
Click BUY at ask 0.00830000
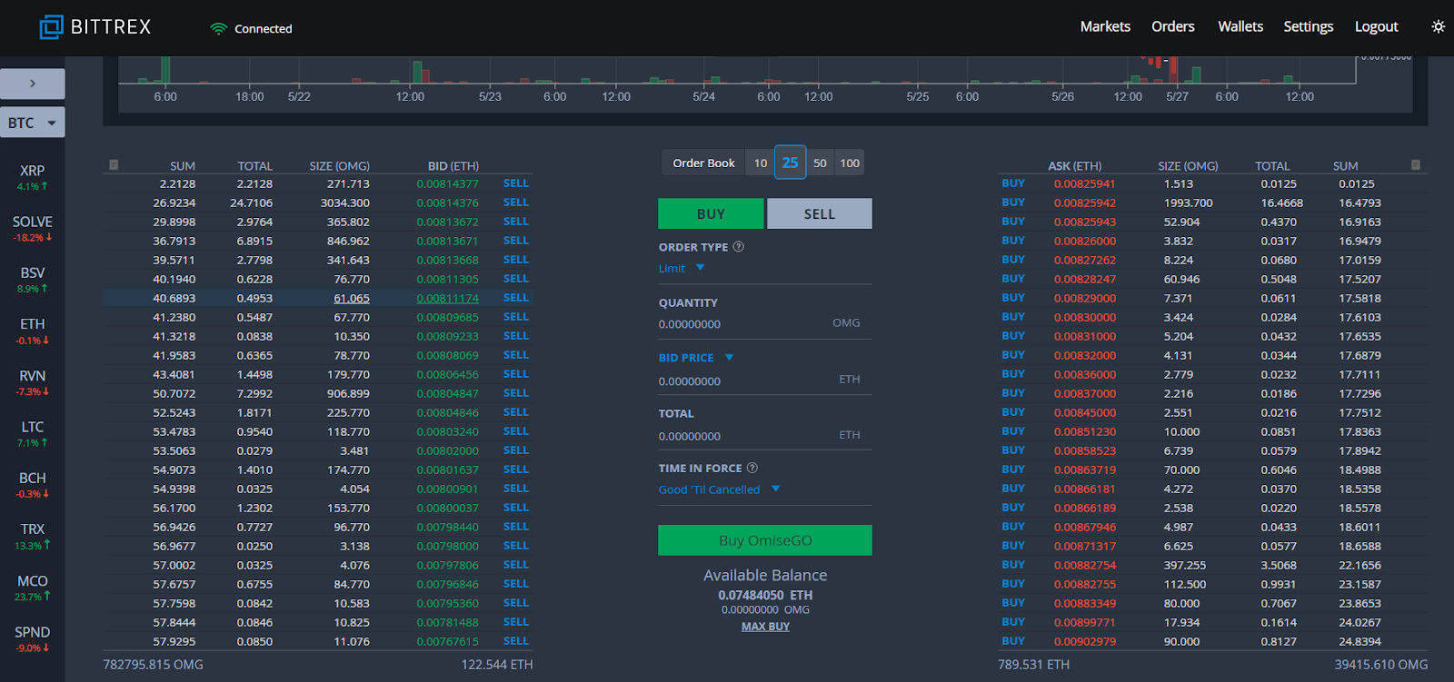pos(1013,317)
